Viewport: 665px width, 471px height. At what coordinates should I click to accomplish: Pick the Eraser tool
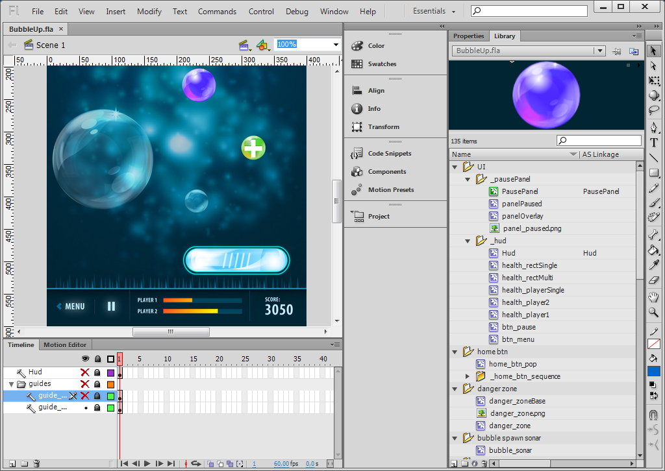(x=654, y=280)
